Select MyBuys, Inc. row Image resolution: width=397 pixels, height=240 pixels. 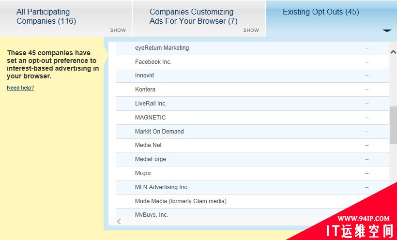click(252, 213)
